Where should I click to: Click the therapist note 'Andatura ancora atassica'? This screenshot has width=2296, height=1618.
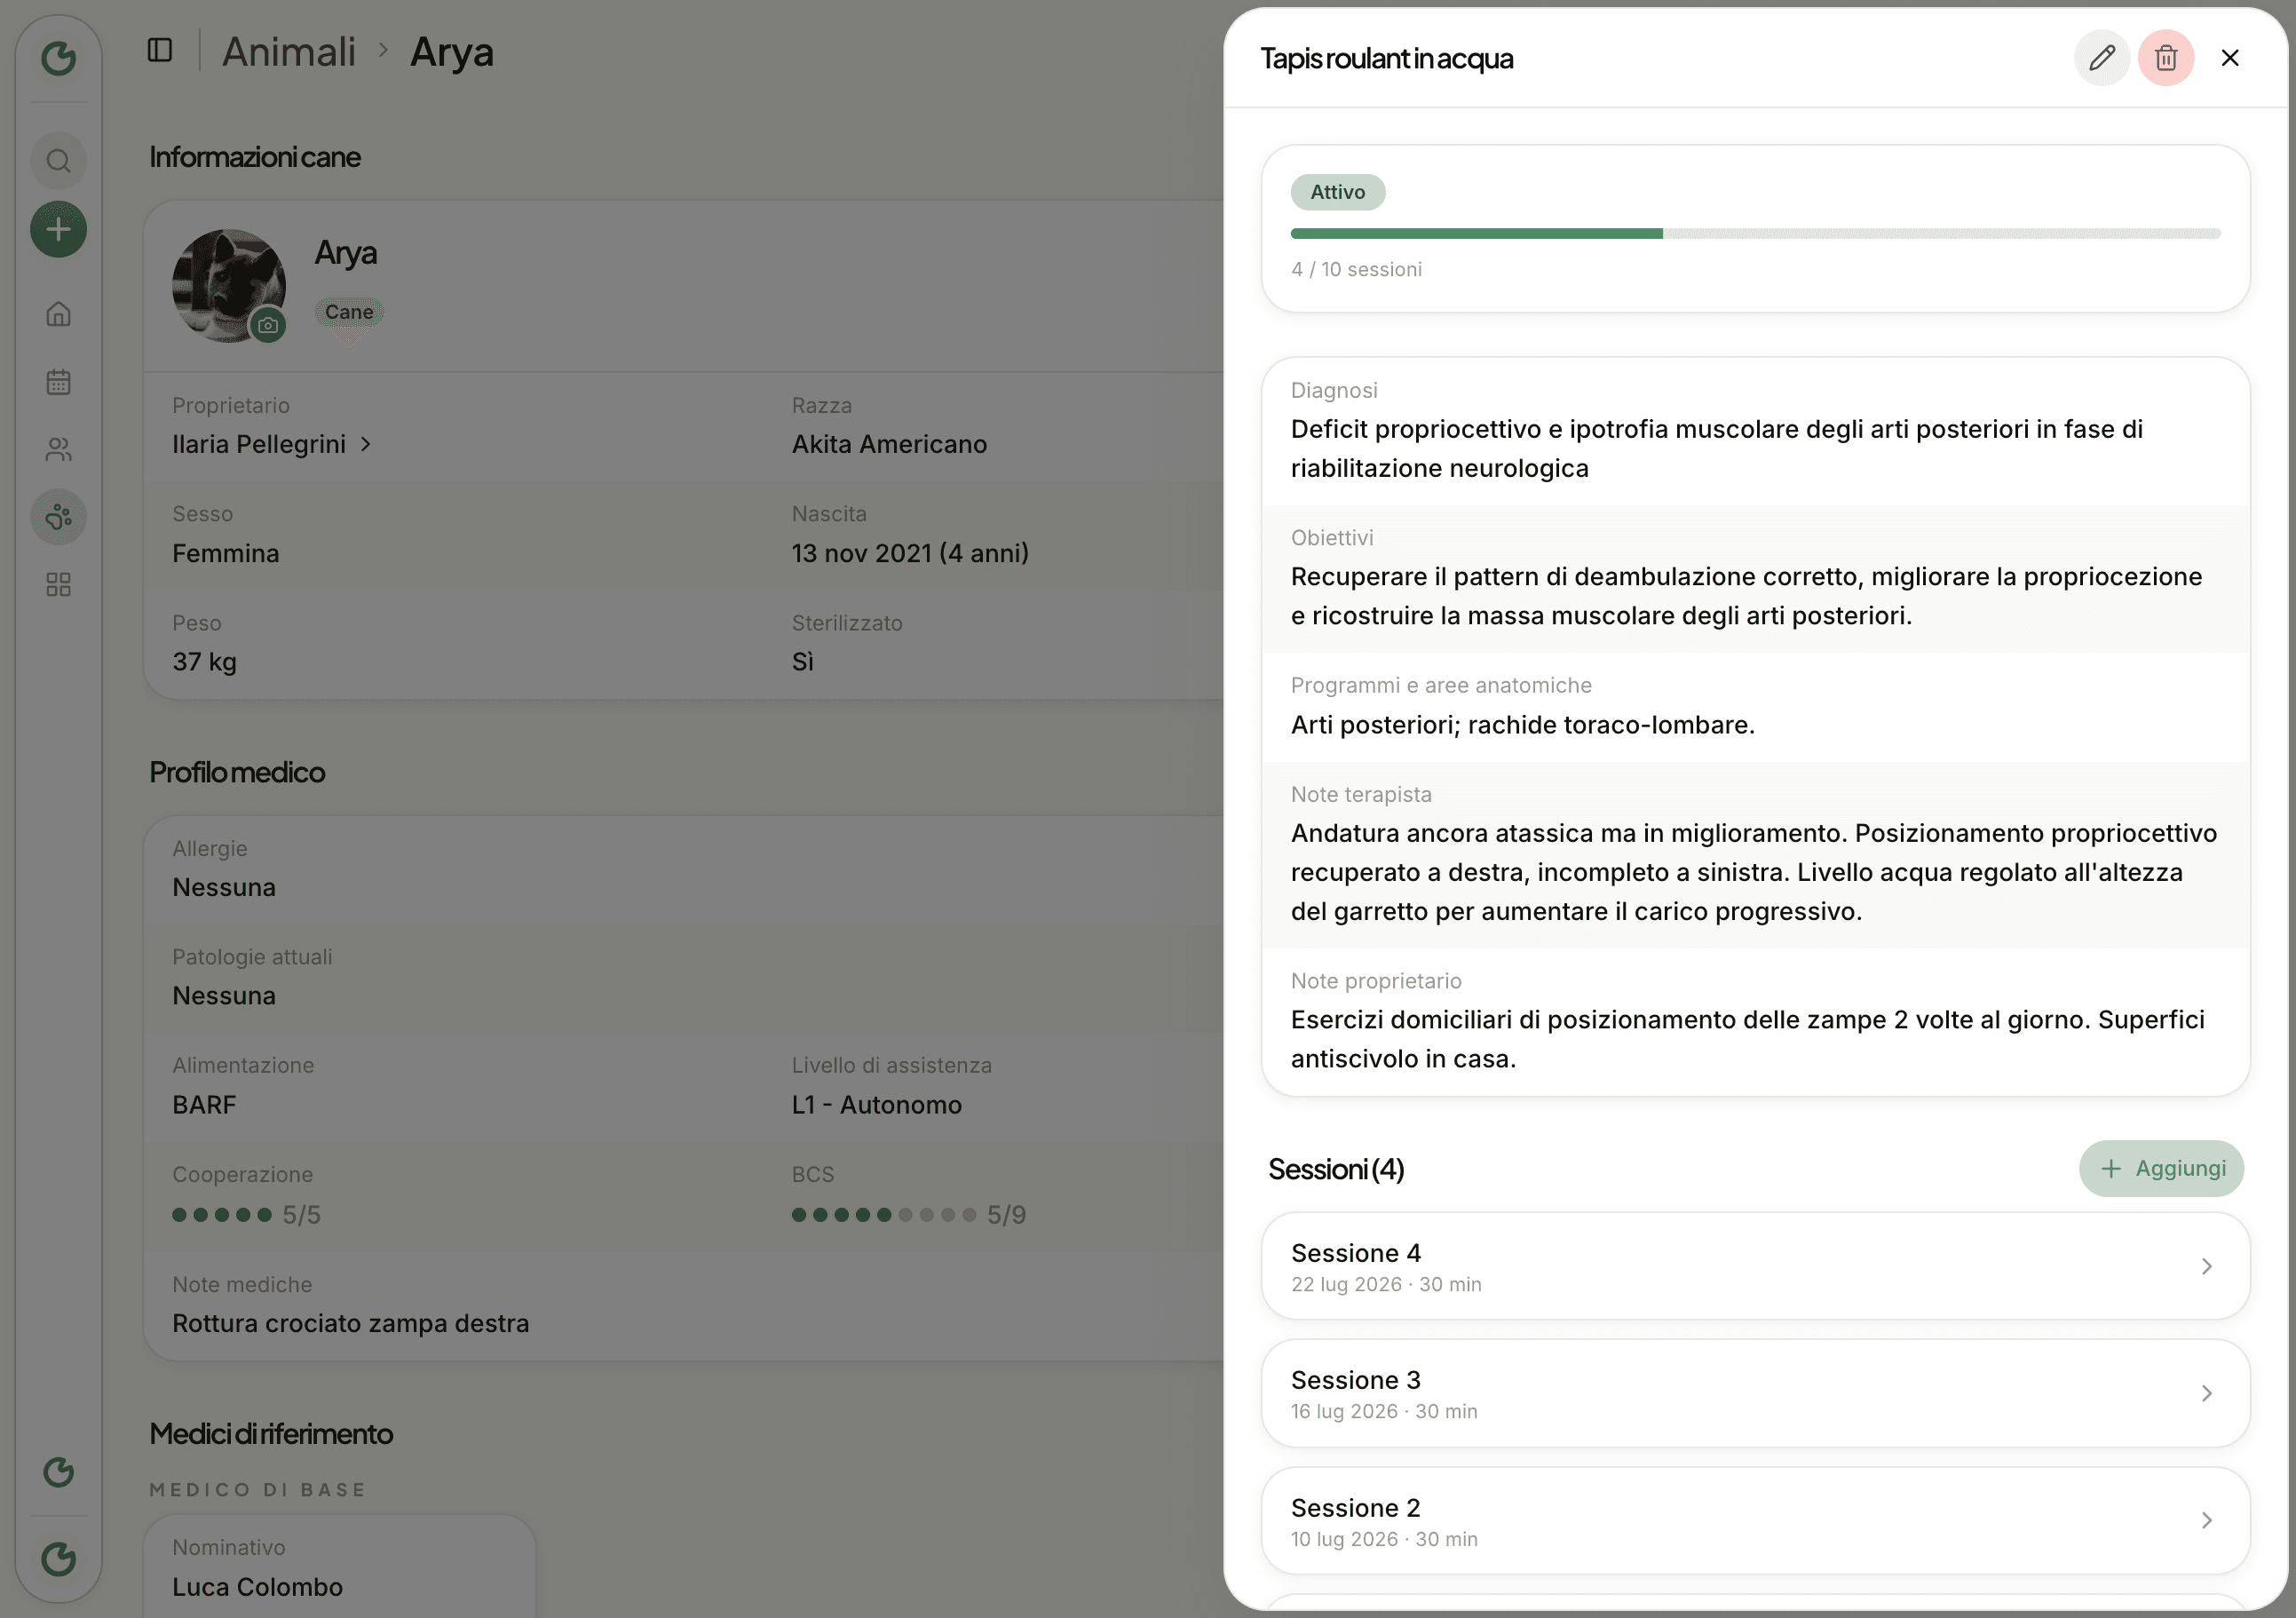tap(1754, 873)
